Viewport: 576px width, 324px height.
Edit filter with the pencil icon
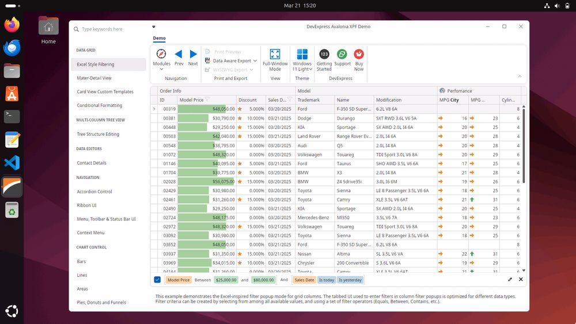pos(510,280)
